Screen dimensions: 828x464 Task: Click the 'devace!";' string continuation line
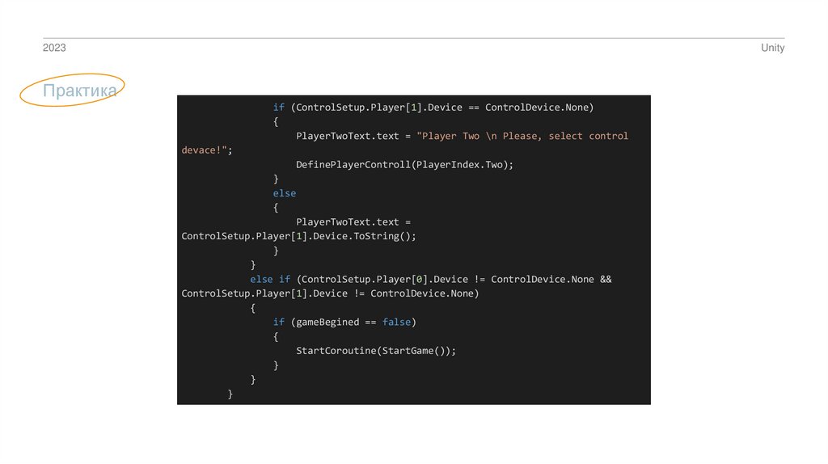(206, 150)
